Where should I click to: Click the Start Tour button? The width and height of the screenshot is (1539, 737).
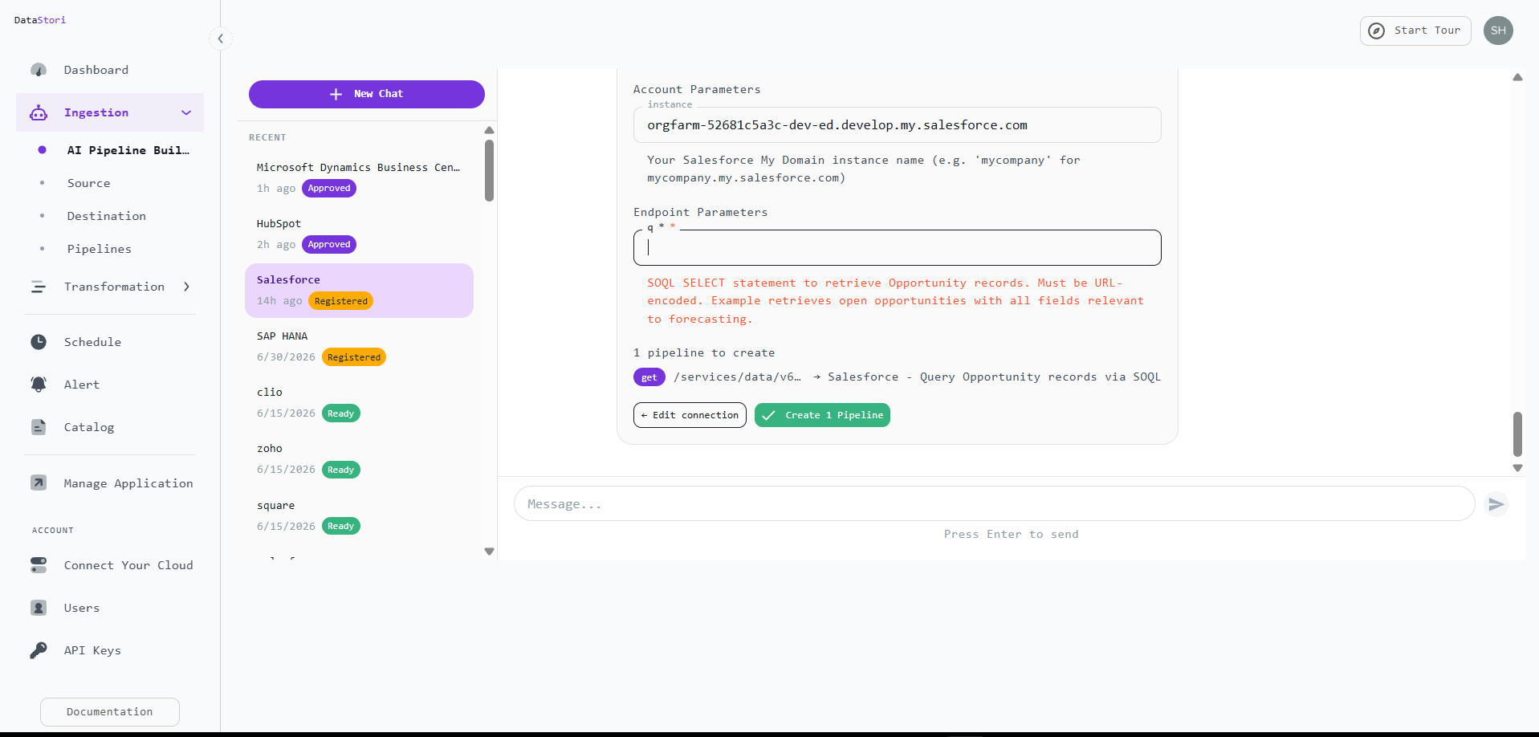coord(1415,31)
